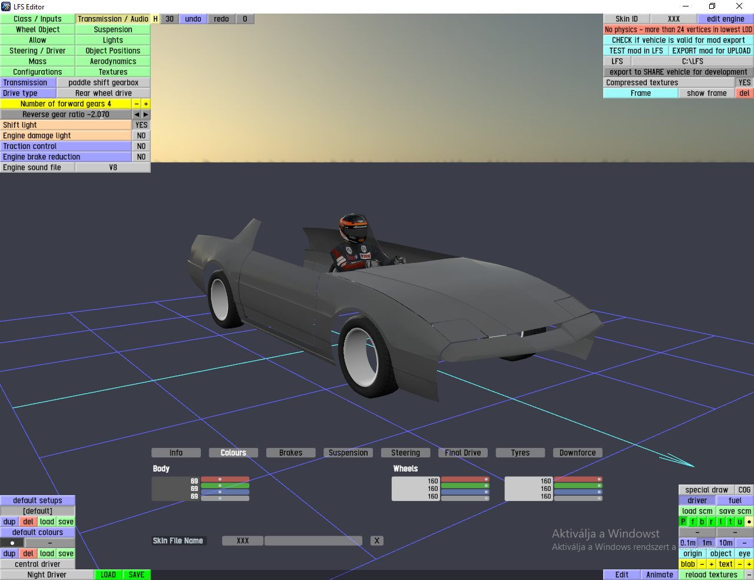The height and width of the screenshot is (580, 754).
Task: Select engine sound file V8
Action: click(113, 167)
